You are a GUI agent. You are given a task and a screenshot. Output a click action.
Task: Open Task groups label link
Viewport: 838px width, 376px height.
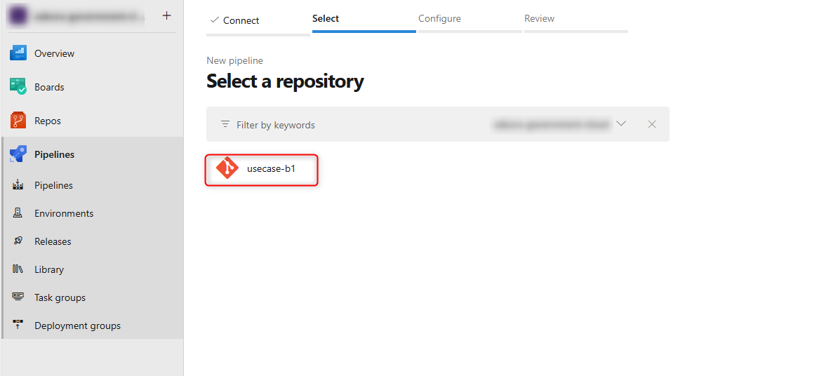coord(60,297)
